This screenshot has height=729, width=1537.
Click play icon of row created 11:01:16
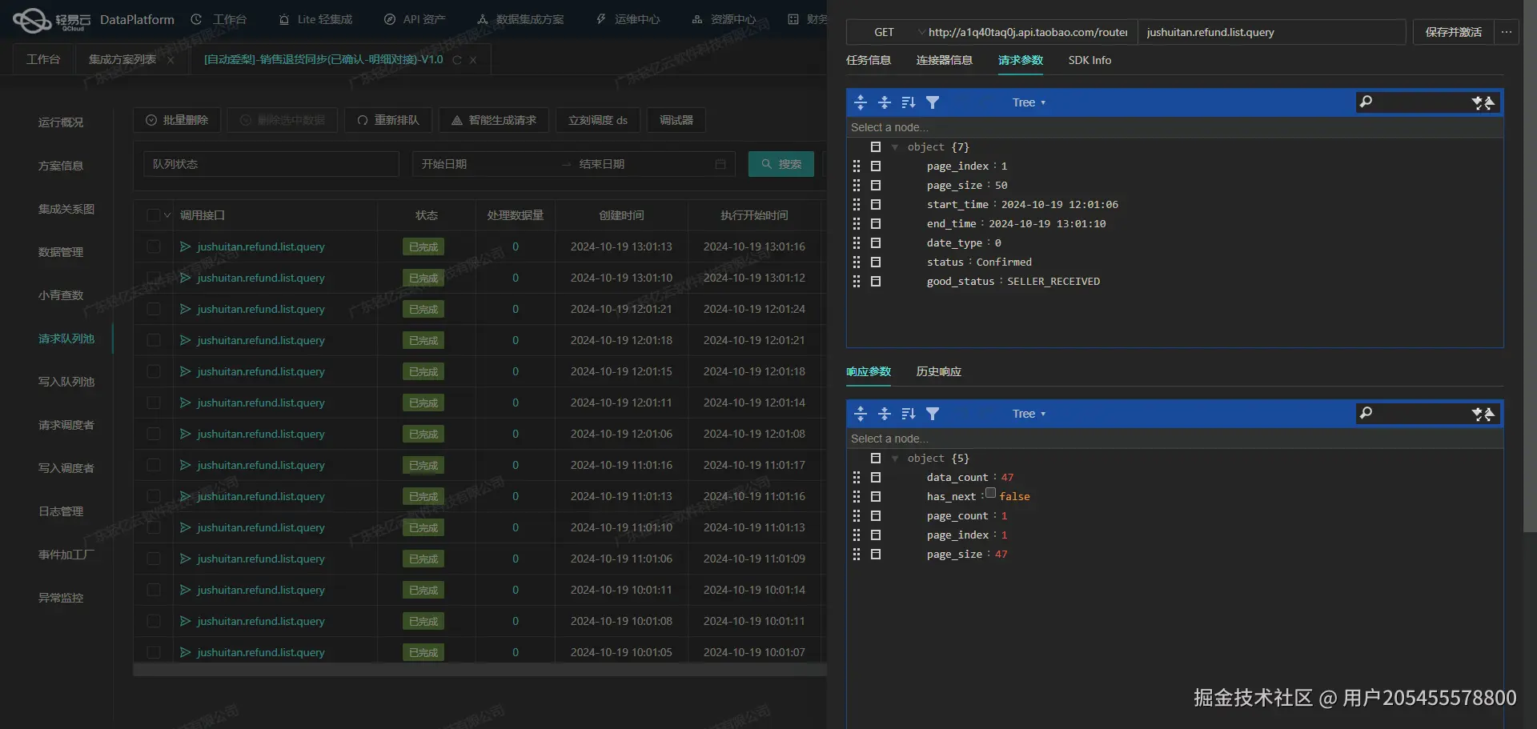point(186,465)
